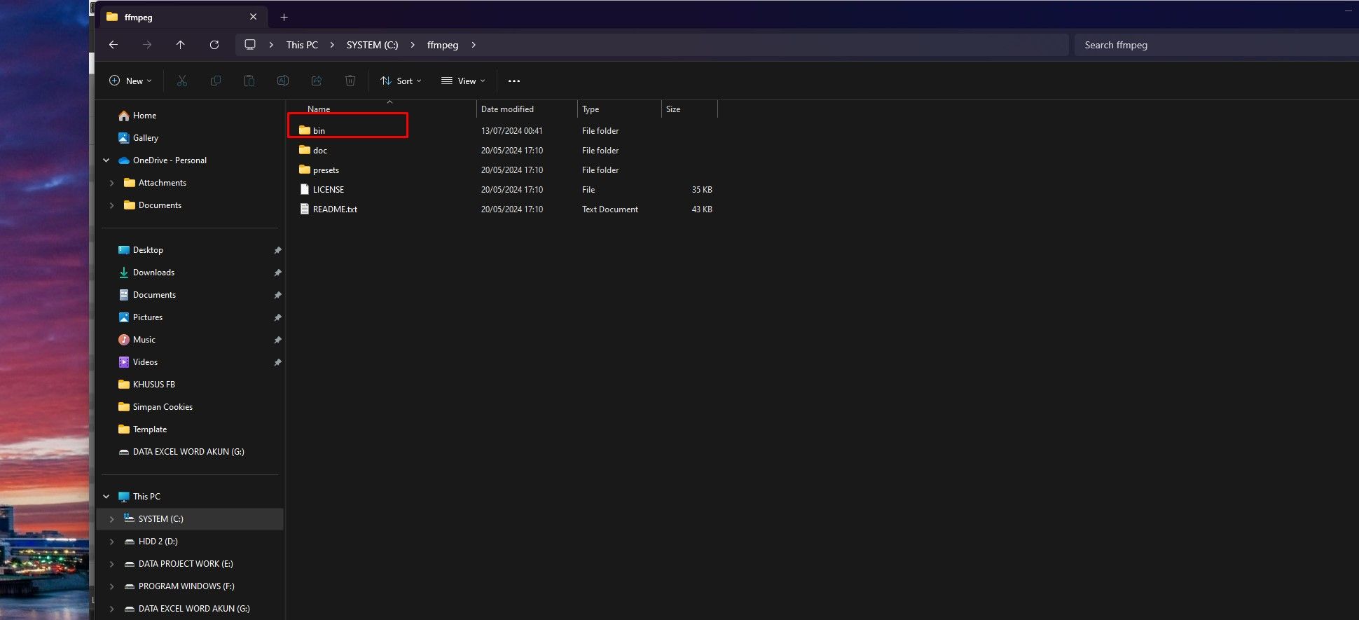Screen dimensions: 1359x620
Task: Open the New item dropdown
Action: pos(130,81)
